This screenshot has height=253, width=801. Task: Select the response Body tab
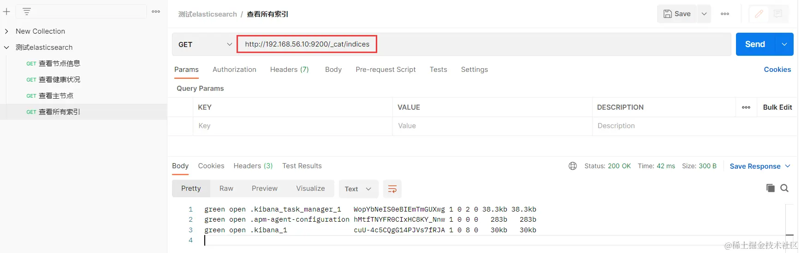[180, 166]
